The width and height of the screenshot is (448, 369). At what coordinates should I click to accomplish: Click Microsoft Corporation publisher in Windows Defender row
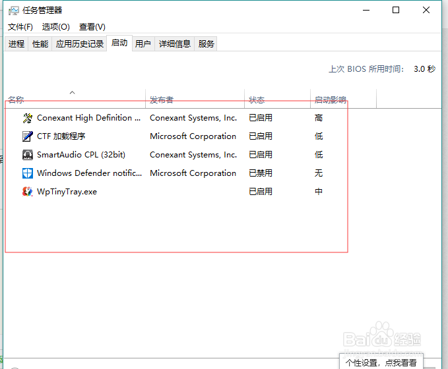pyautogui.click(x=193, y=173)
